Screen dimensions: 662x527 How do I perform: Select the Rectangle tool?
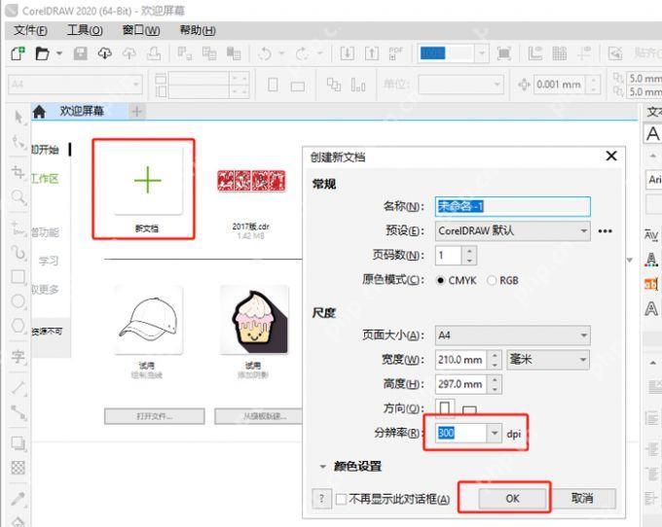[x=18, y=277]
